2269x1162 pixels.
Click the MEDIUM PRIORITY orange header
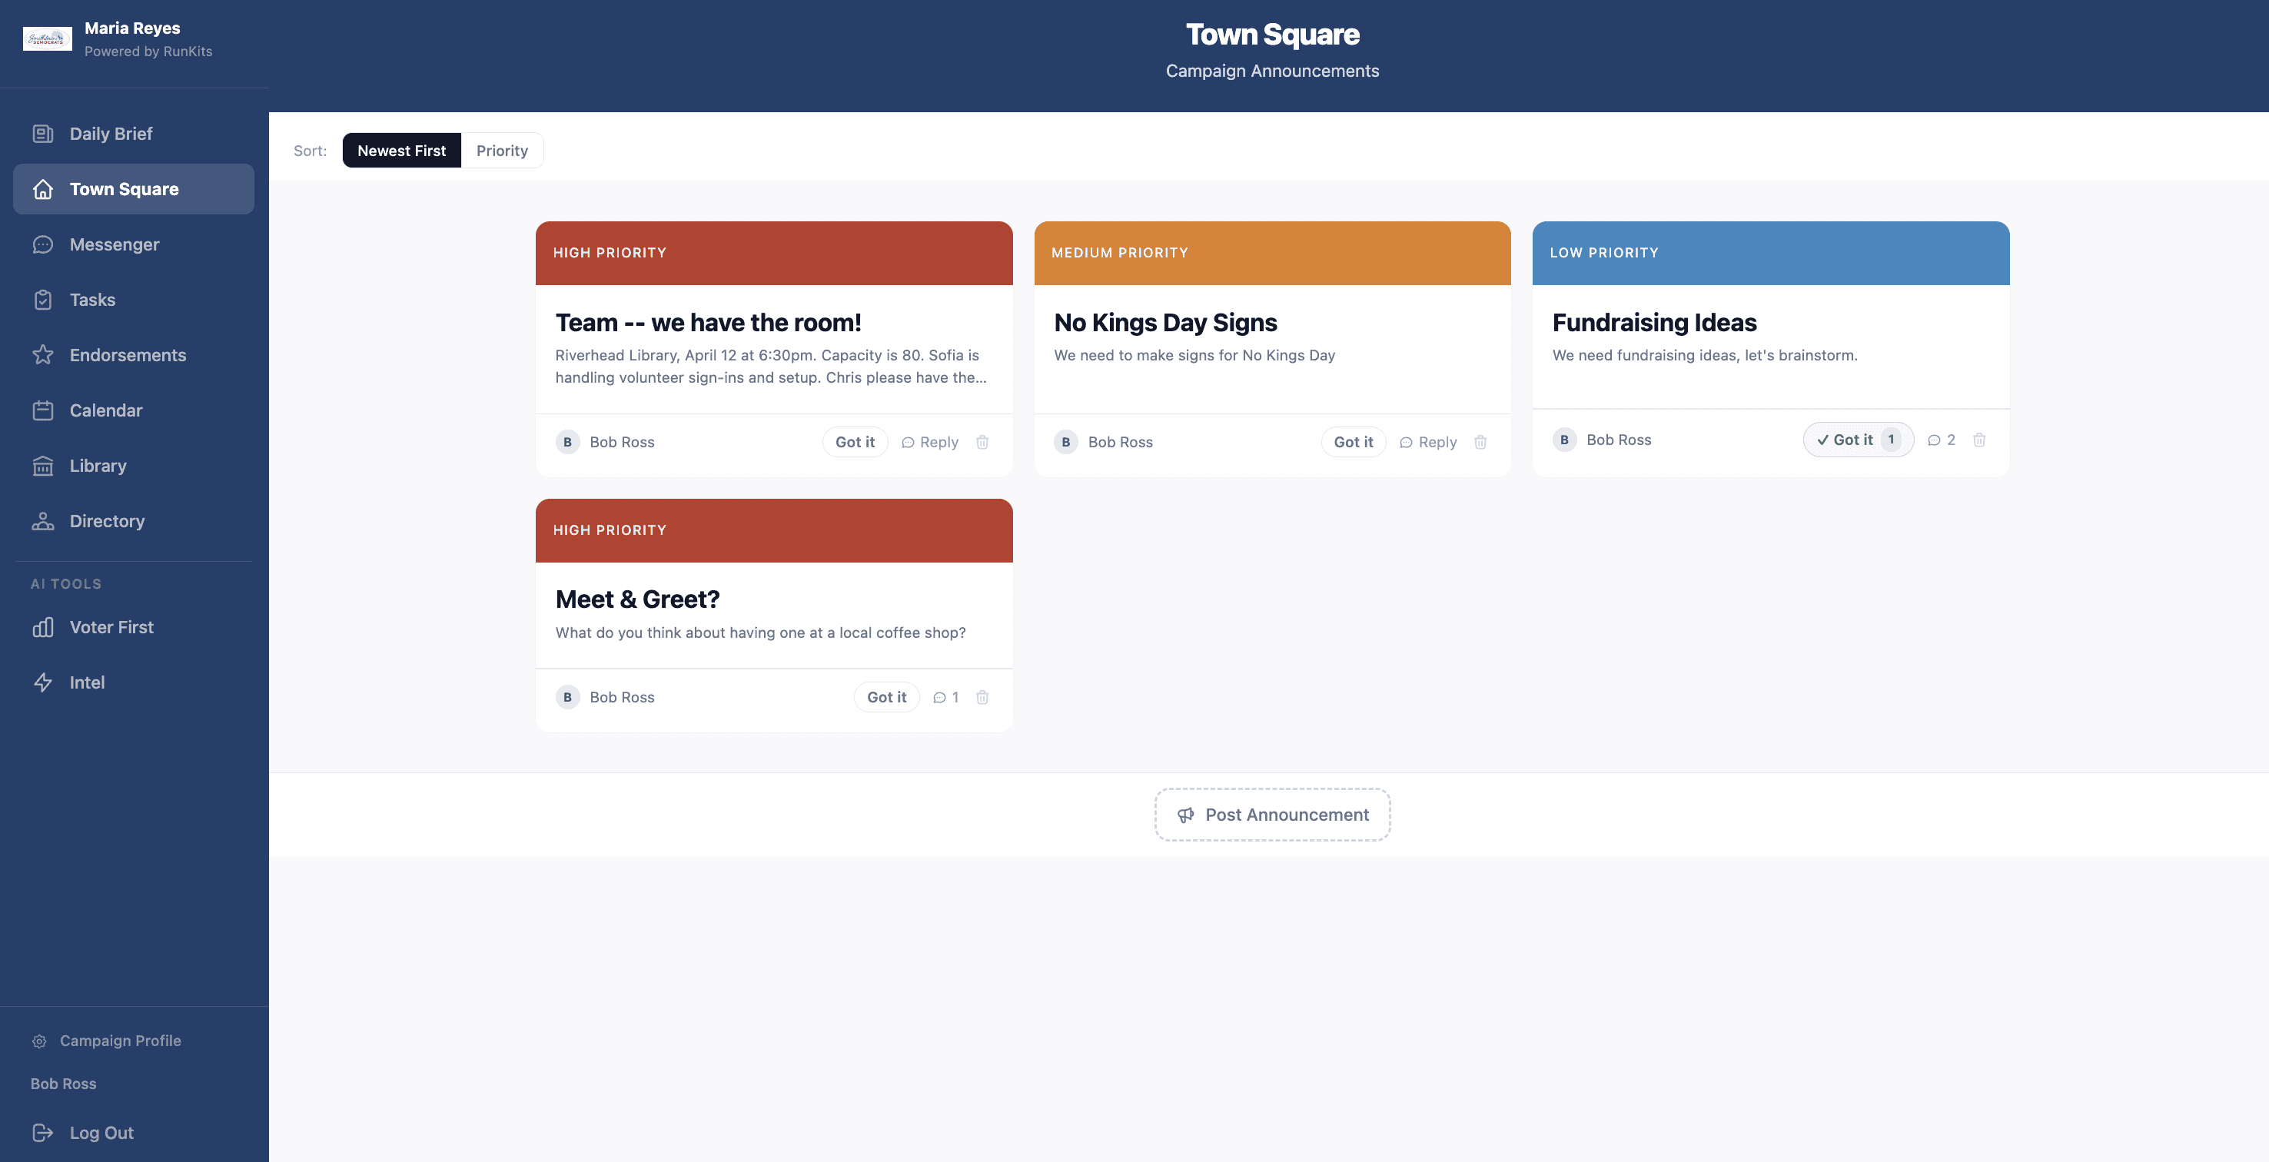pos(1272,253)
